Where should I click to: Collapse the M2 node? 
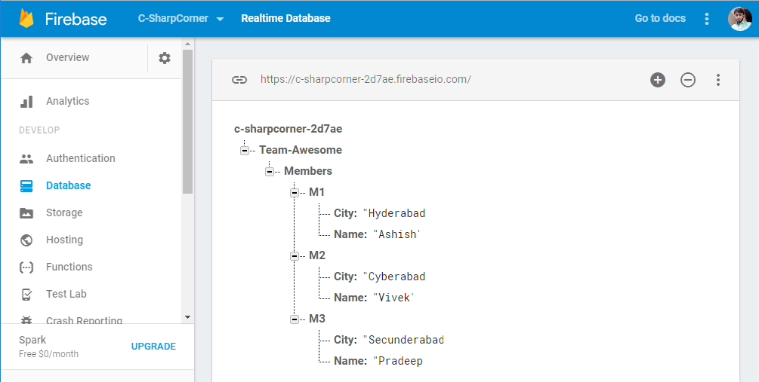click(295, 256)
